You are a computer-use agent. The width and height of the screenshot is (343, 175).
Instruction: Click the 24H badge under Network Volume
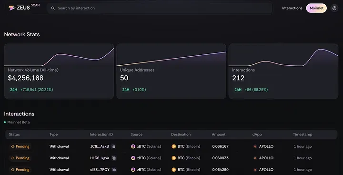coord(13,90)
